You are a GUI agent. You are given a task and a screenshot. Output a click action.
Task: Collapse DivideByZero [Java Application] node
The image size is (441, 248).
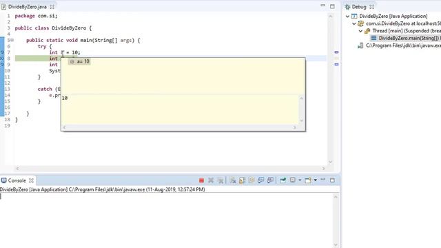pyautogui.click(x=347, y=17)
